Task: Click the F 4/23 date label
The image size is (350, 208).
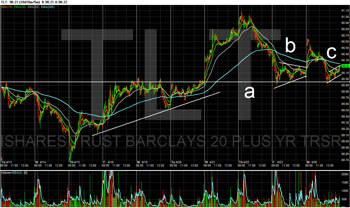Action: (278, 162)
